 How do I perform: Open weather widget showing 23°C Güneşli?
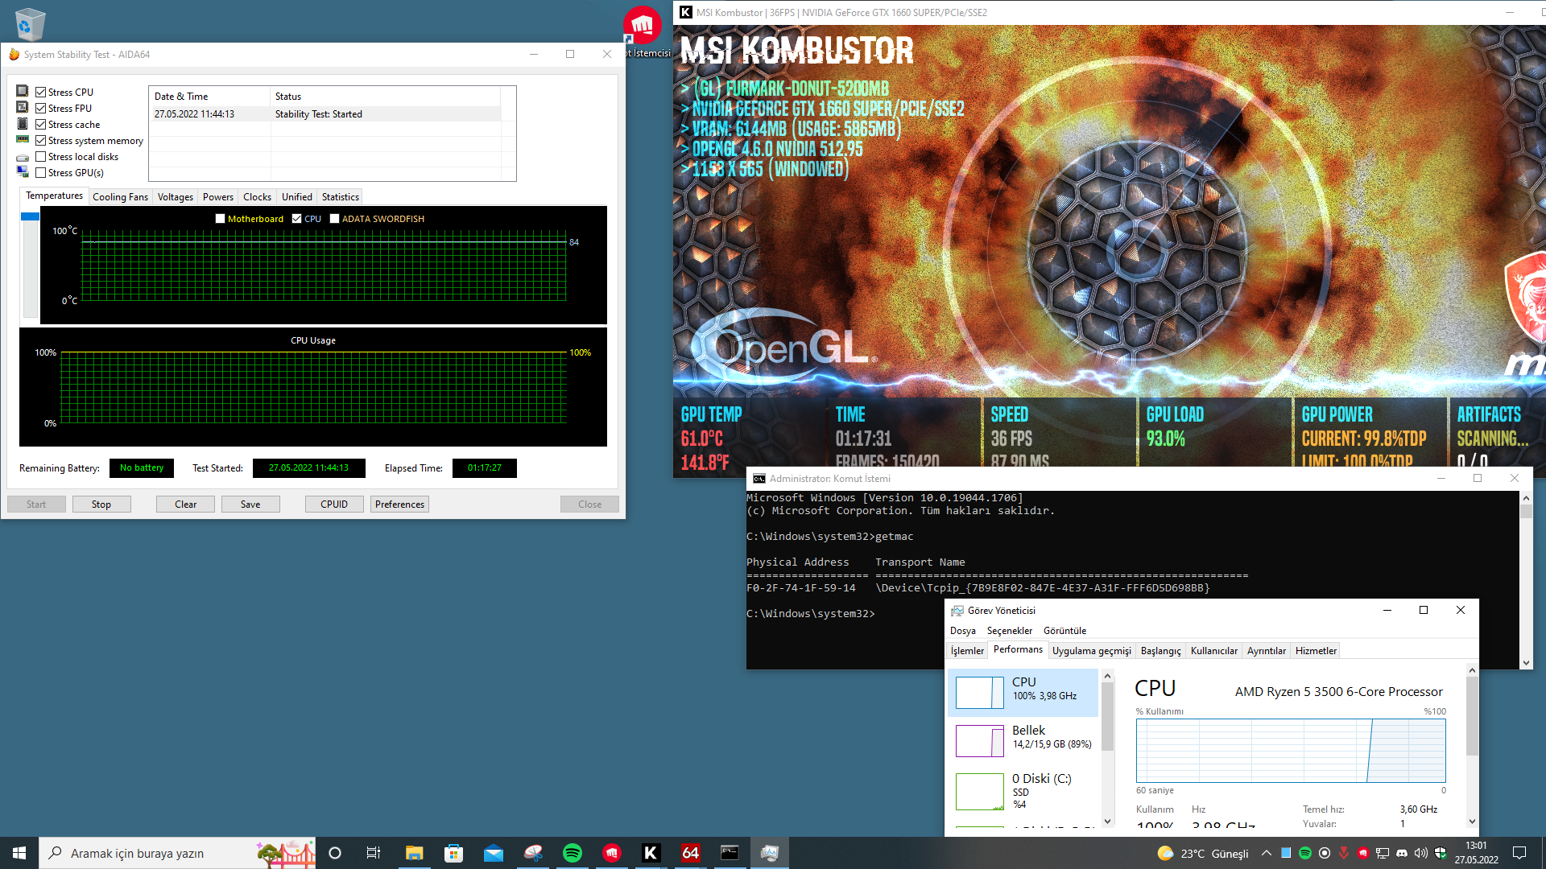coord(1202,854)
